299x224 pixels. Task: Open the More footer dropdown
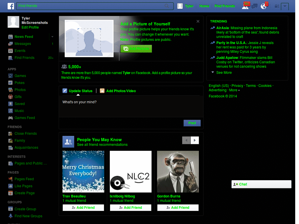234,90
